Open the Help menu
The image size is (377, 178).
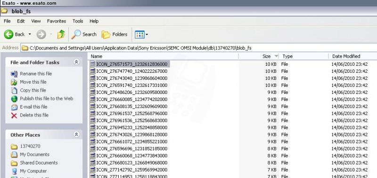click(94, 21)
